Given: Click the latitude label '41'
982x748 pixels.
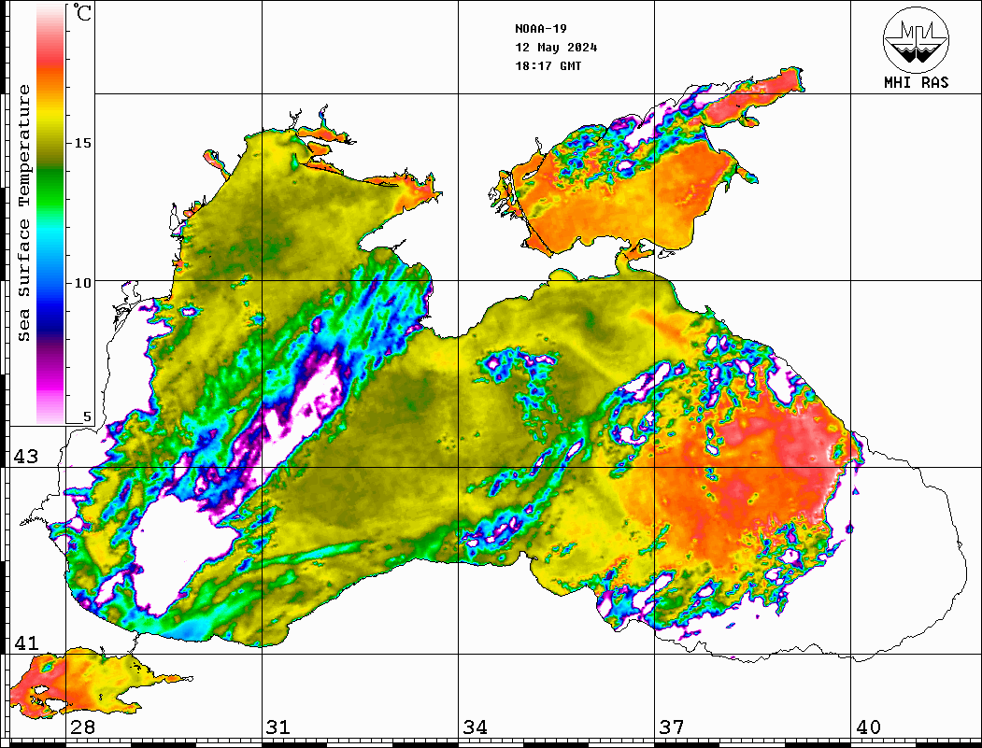Looking at the screenshot, I should (x=25, y=643).
